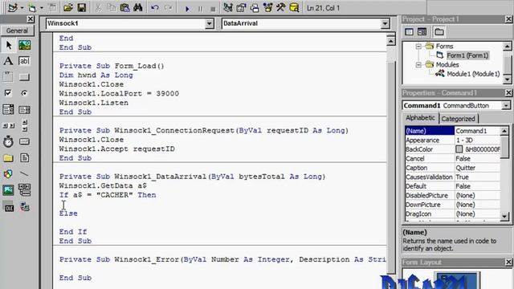This screenshot has height=289, width=514.
Task: Select the FileListBox control in the toolbox
Action: coord(24,158)
